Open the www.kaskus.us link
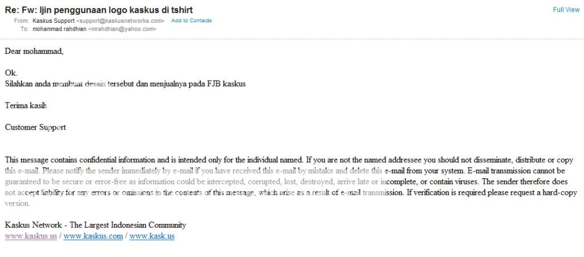Viewport: 584px width, 257px height. coord(31,236)
